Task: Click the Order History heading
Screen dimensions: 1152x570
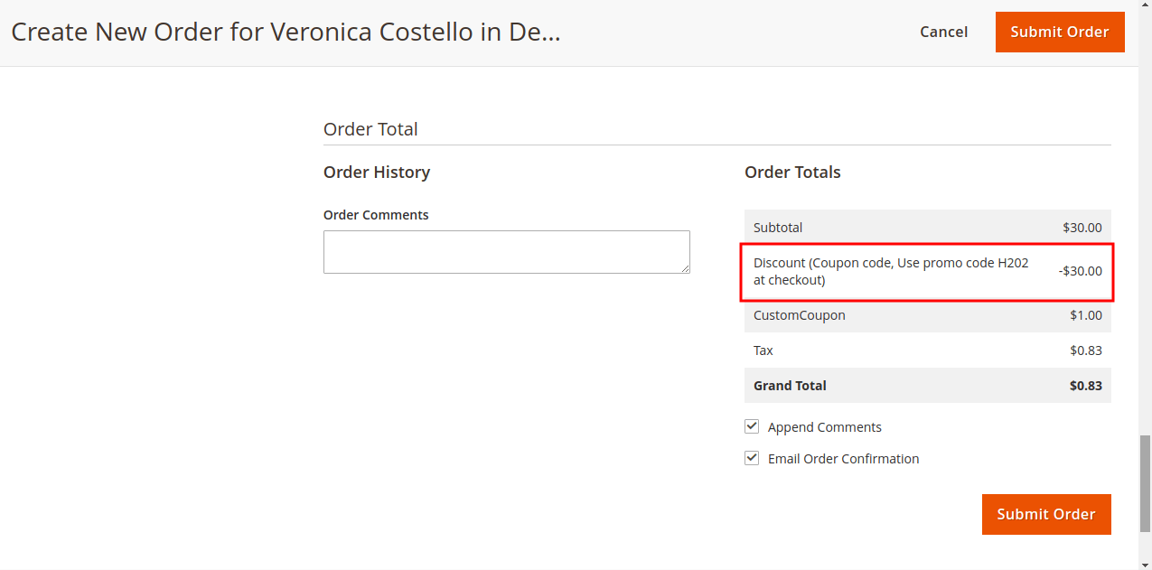Action: coord(377,173)
